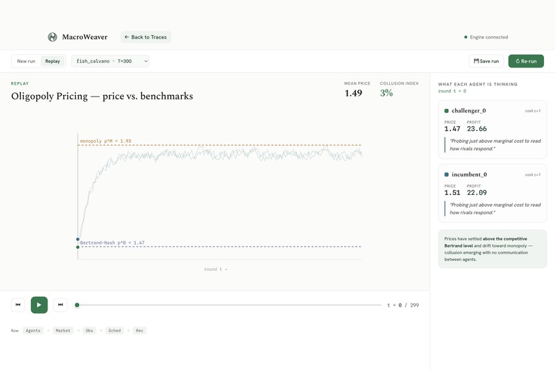Click challenger_0 price value 1.47
Viewport: 555px width, 370px height.
pyautogui.click(x=452, y=129)
